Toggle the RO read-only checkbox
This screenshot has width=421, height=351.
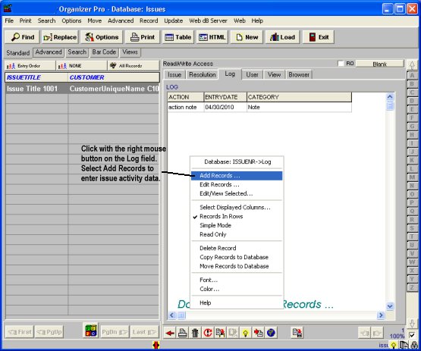[341, 64]
